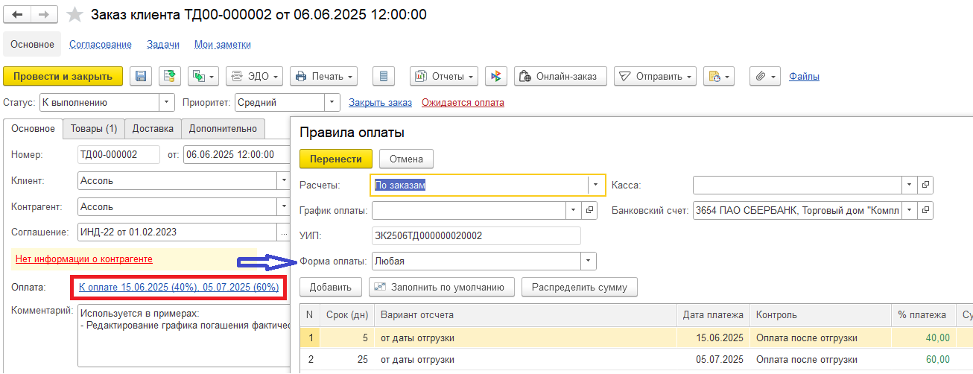Image resolution: width=973 pixels, height=374 pixels.
Task: Open the Онлайн-заказ function
Action: [561, 76]
